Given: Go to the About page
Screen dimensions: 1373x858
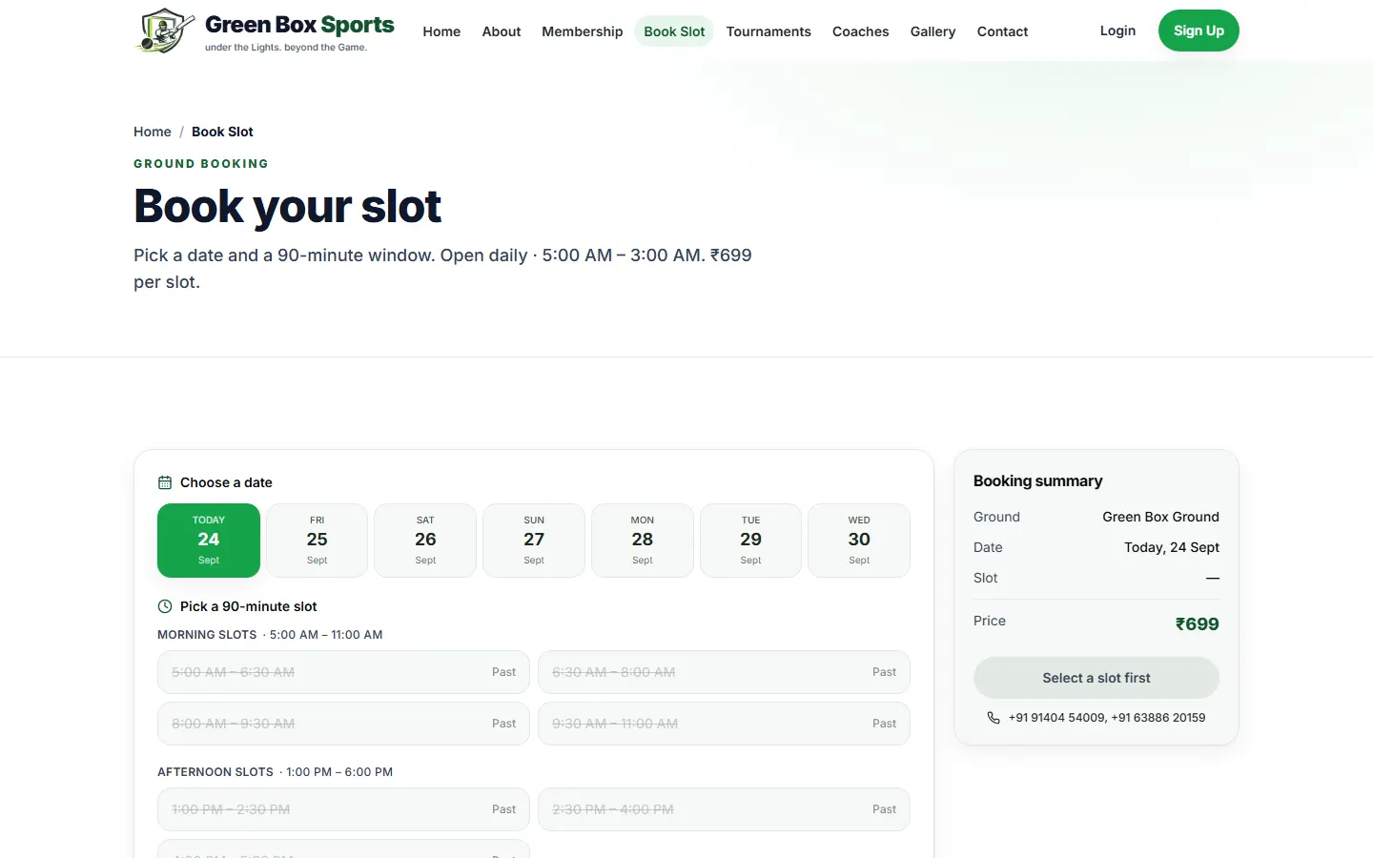Looking at the screenshot, I should pyautogui.click(x=502, y=31).
